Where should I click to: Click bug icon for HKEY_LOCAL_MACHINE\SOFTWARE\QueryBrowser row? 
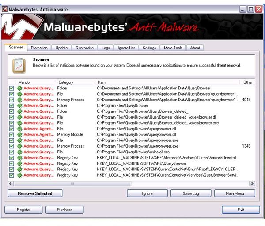click(19, 163)
